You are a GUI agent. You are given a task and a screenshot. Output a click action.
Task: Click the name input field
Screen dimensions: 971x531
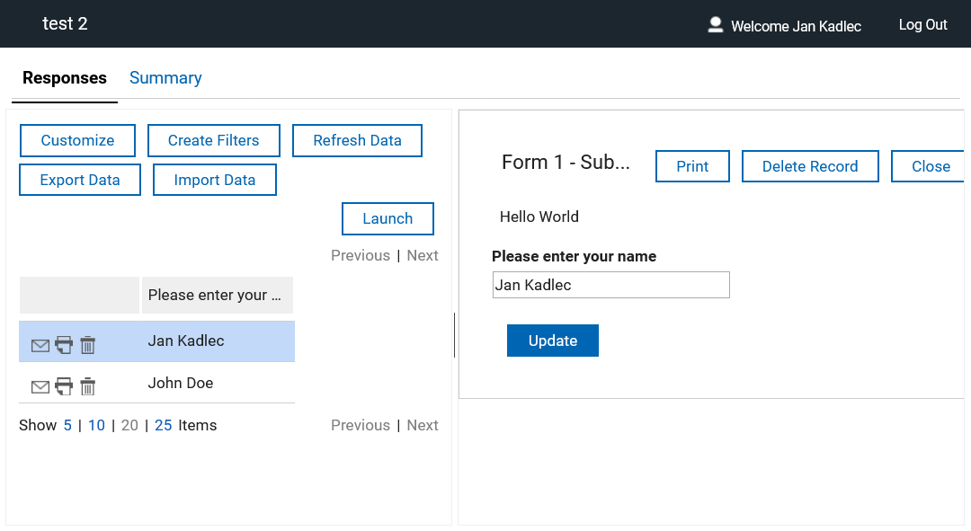click(610, 285)
